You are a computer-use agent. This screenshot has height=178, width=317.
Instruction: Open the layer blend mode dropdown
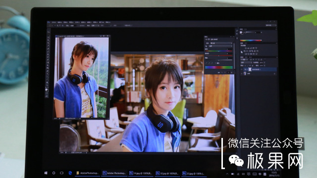[x=246, y=63]
